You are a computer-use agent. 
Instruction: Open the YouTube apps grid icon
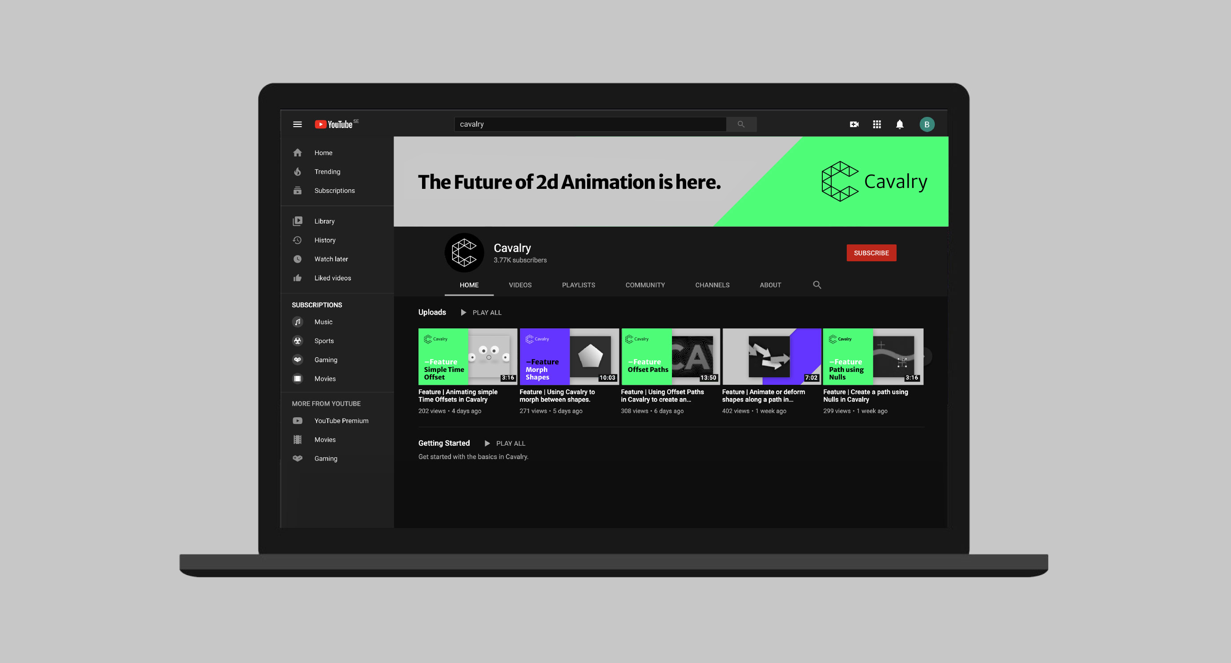(877, 124)
